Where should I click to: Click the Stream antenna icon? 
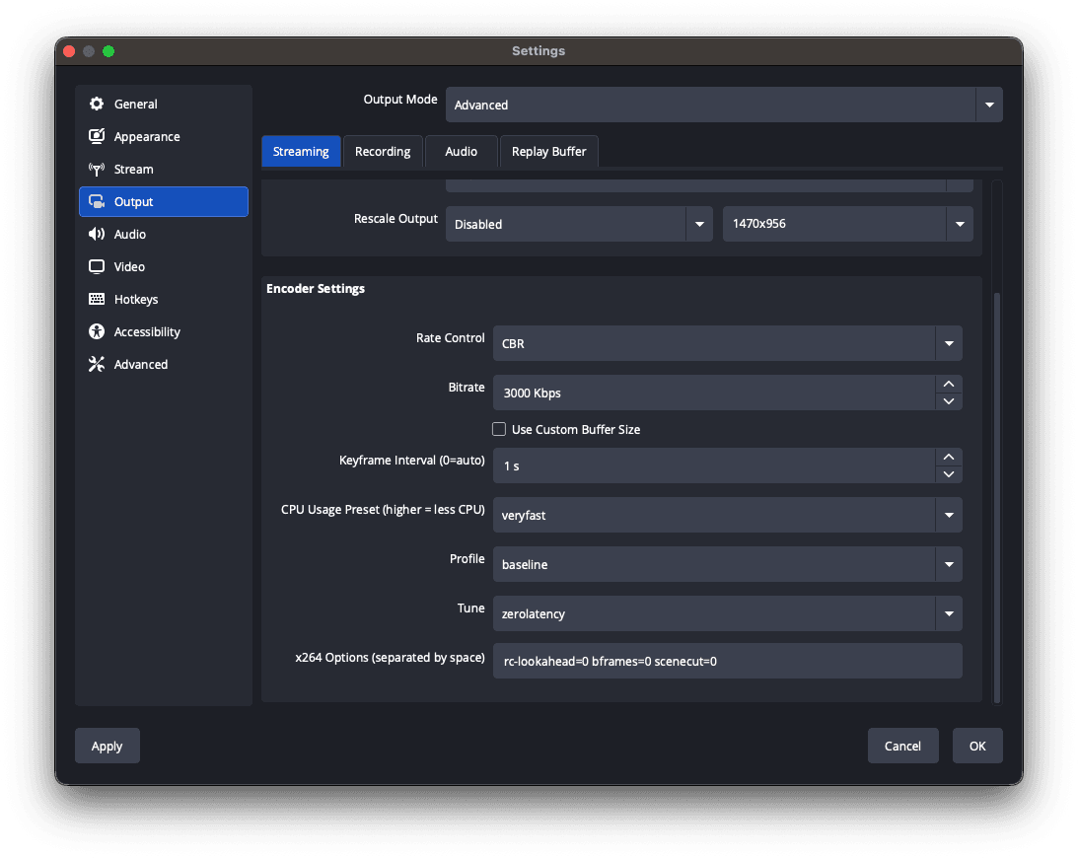click(x=97, y=170)
